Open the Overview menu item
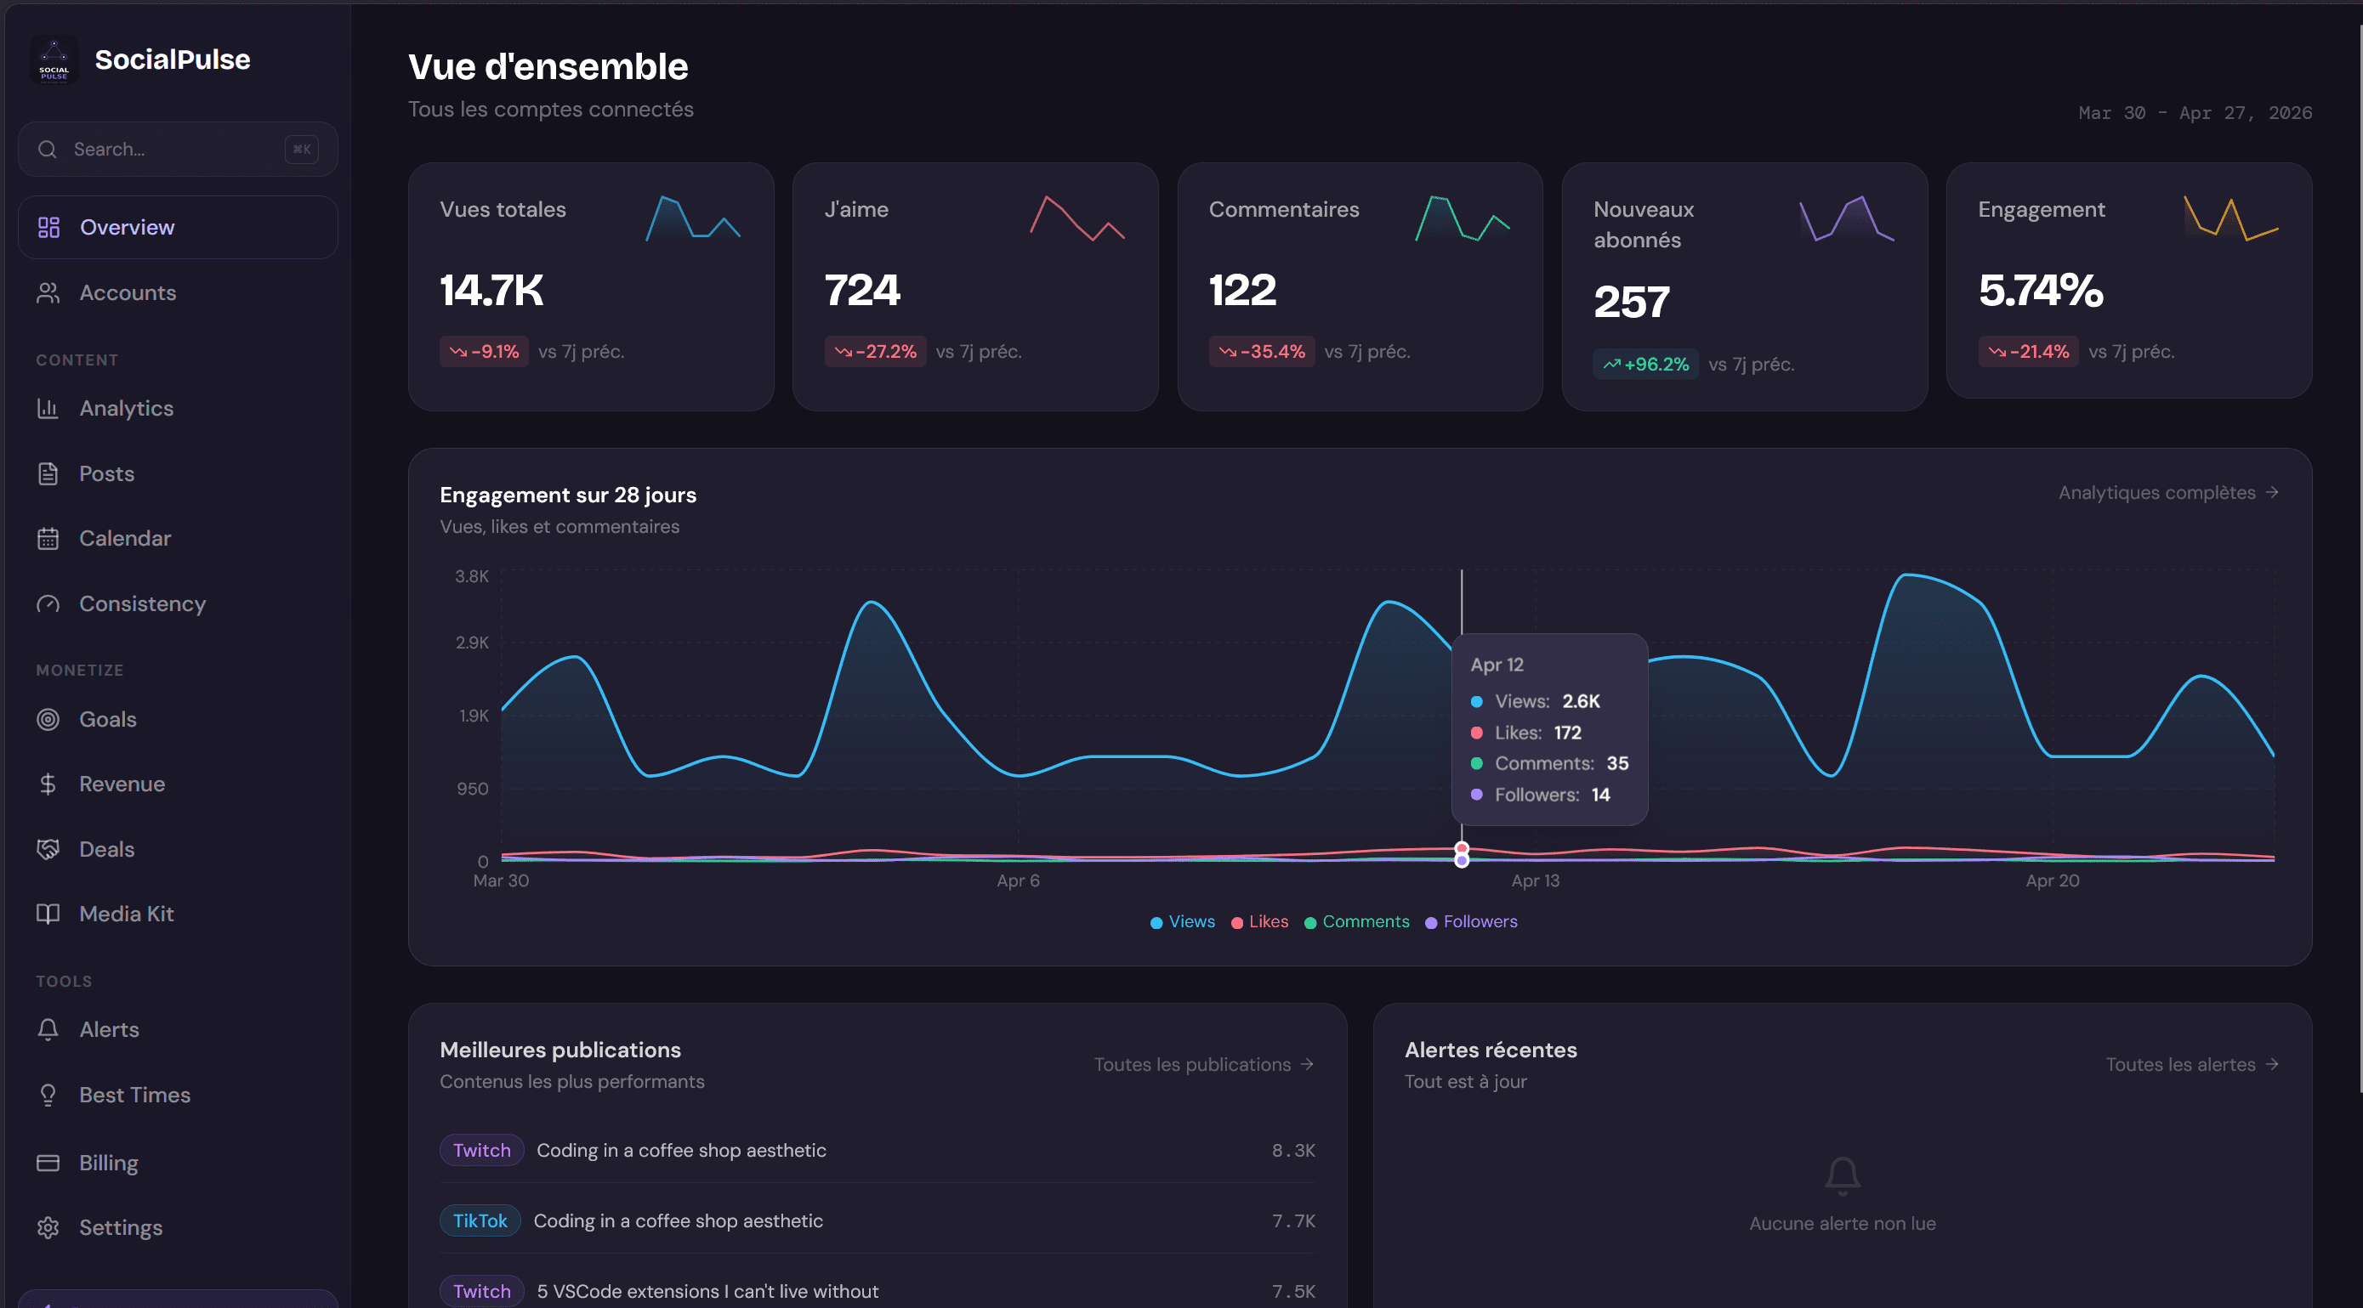The width and height of the screenshot is (2363, 1308). (178, 227)
